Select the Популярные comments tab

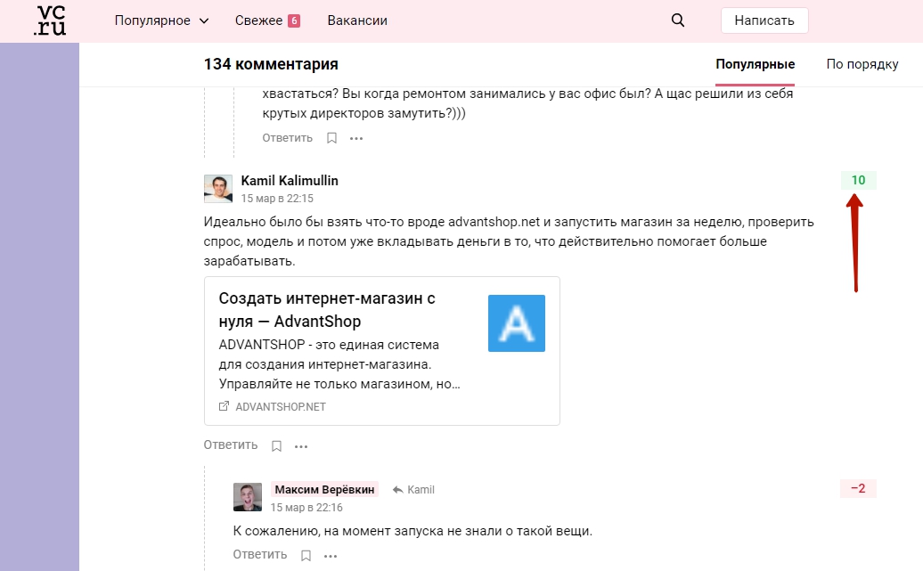(756, 64)
